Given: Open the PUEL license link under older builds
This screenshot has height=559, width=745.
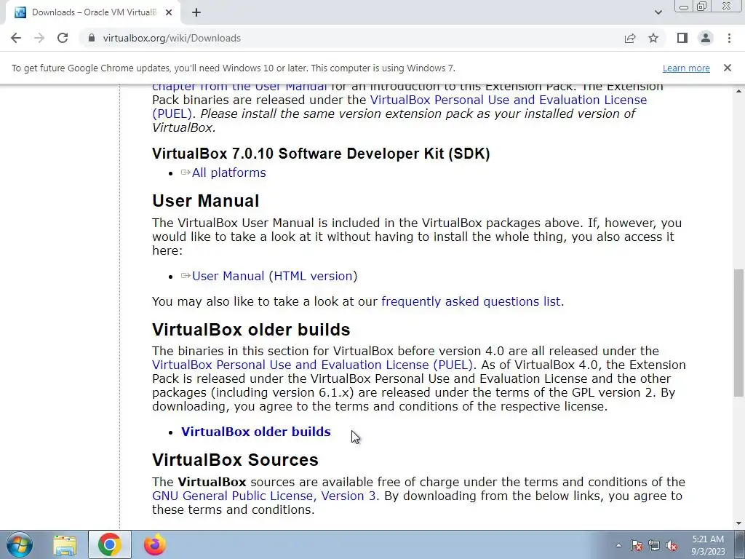Looking at the screenshot, I should [x=312, y=365].
